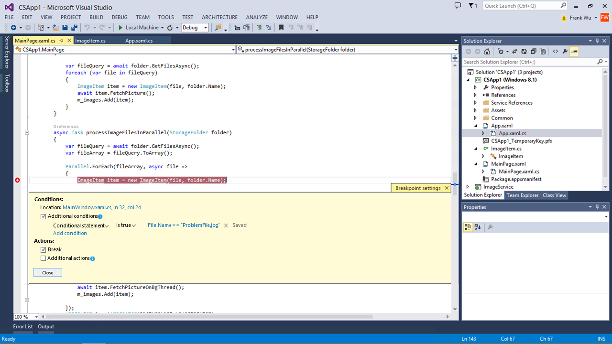Click the Home icon in Solution Explorer
The width and height of the screenshot is (612, 344).
pos(487,51)
